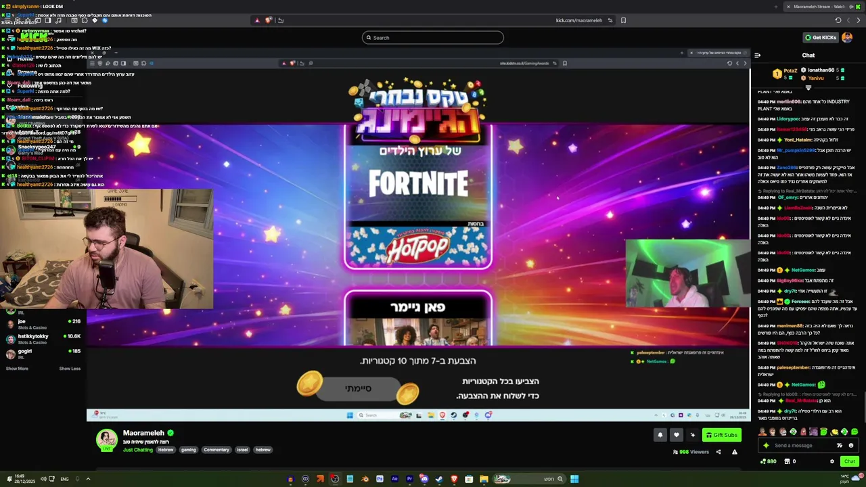866x487 pixels.
Task: Share the stream using the share icon
Action: coord(719,452)
